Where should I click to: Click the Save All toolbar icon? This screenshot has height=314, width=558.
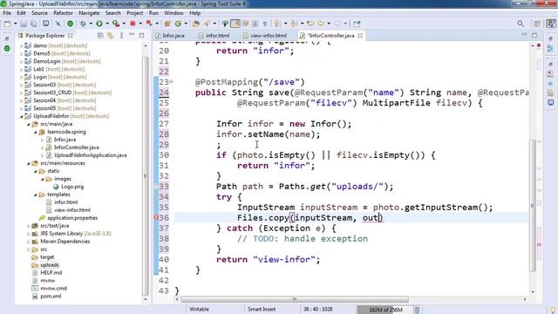33,24
